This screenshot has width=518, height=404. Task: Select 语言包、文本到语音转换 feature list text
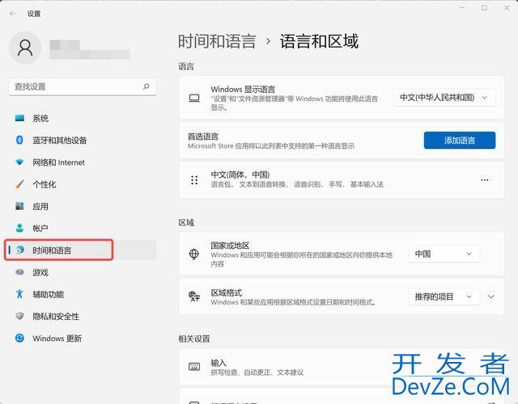click(x=297, y=184)
